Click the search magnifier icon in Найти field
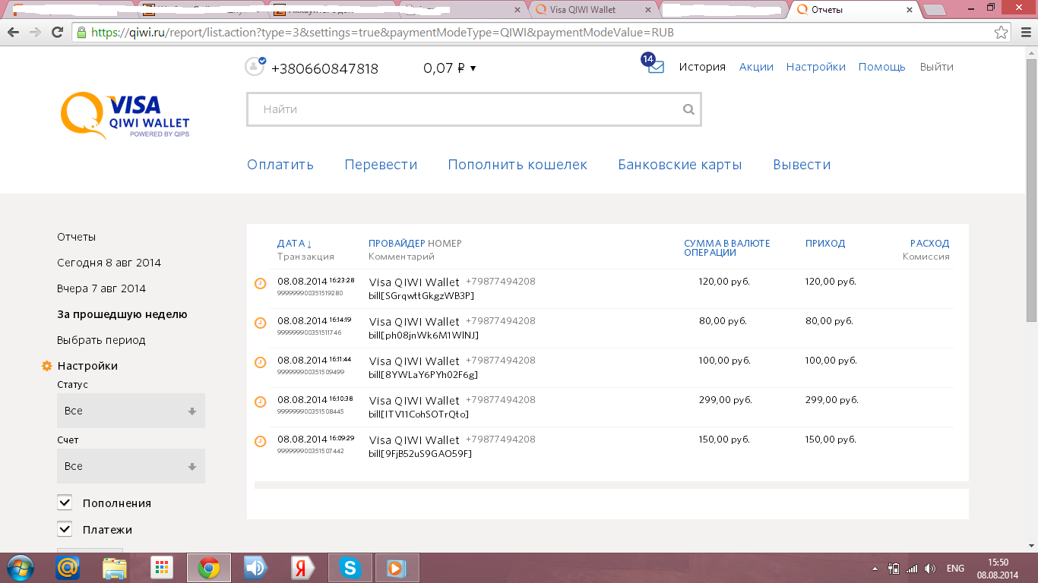The image size is (1038, 583). coord(688,109)
